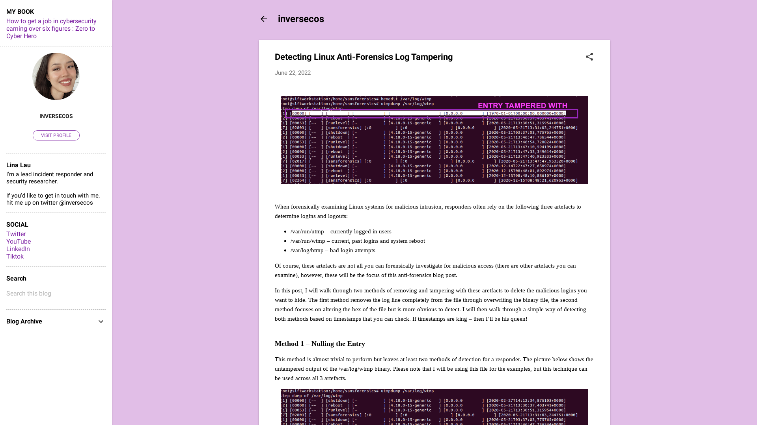This screenshot has width=757, height=425.
Task: Click the June 22, 2022 post date
Action: 292,73
